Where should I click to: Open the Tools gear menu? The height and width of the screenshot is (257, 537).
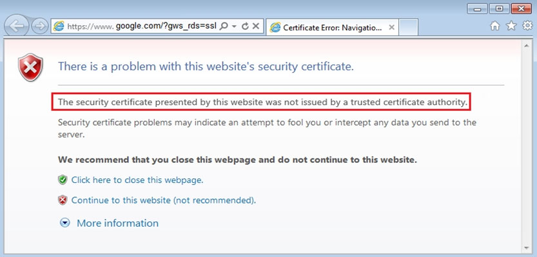(x=527, y=26)
